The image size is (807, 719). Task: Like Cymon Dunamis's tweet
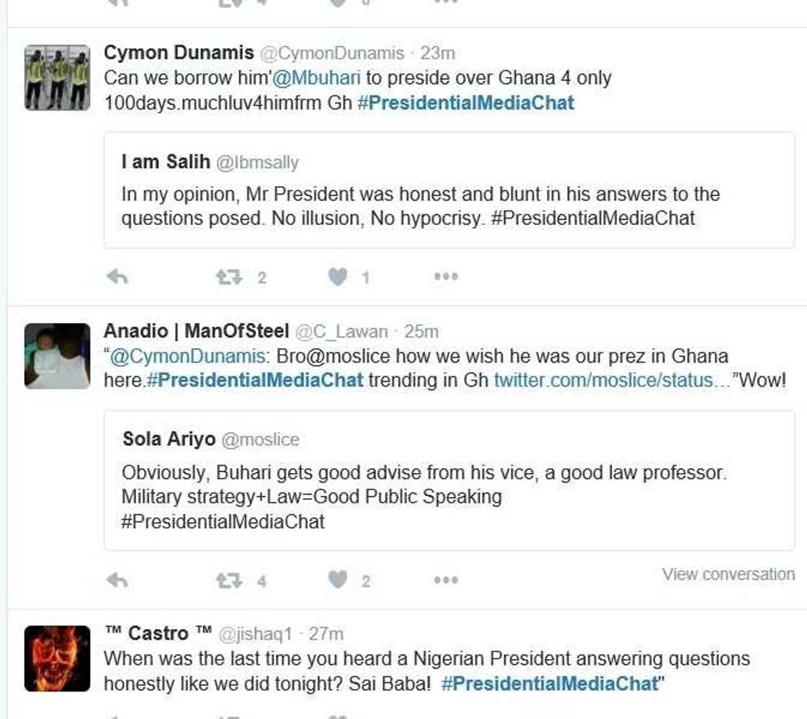(x=337, y=277)
